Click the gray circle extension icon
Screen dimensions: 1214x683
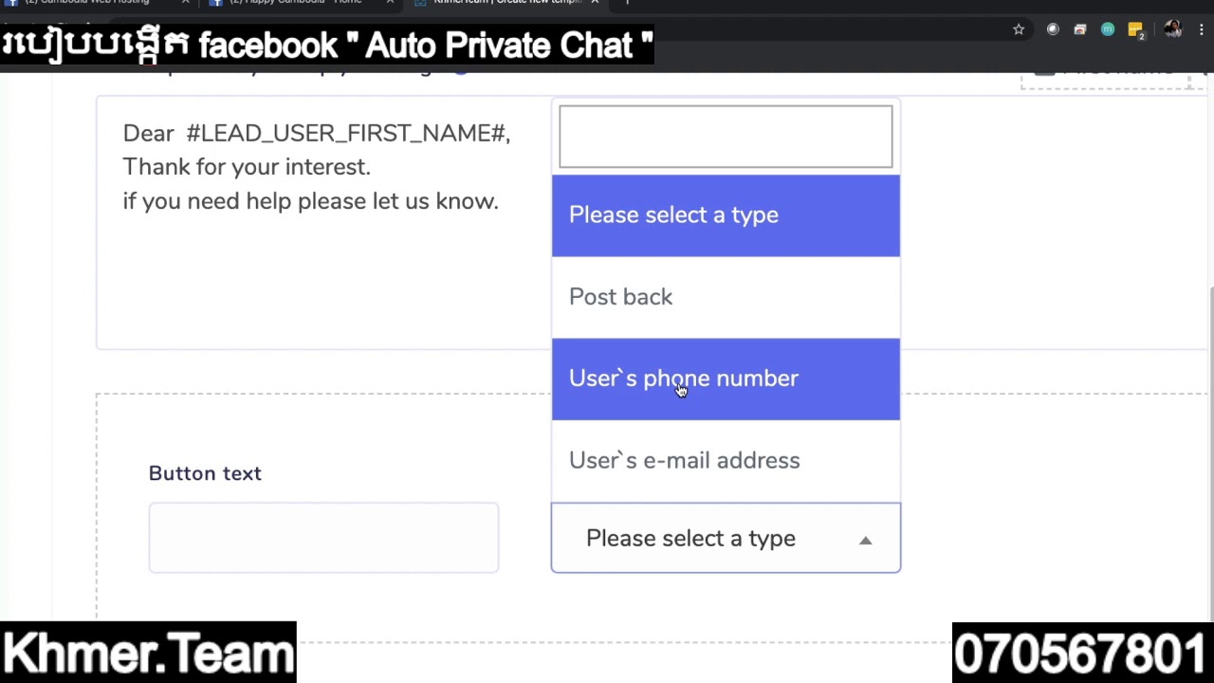click(x=1053, y=29)
